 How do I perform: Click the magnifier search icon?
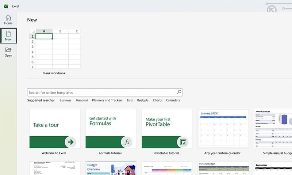point(179,92)
